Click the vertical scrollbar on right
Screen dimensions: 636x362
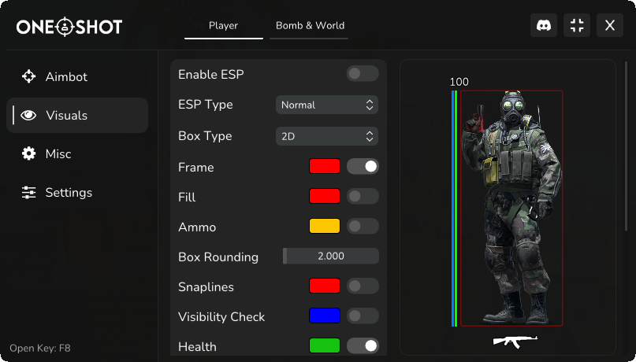click(626, 146)
